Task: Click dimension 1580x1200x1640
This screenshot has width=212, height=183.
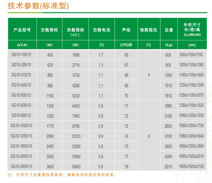Action: pyautogui.click(x=191, y=136)
